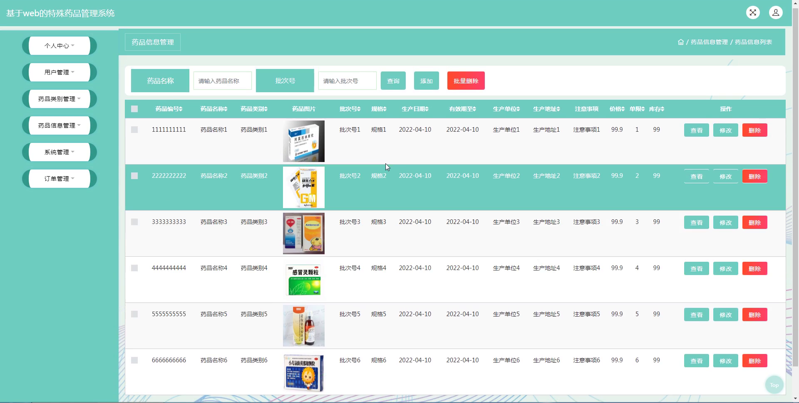Check the row for 4444444444
The width and height of the screenshot is (799, 403).
134,268
